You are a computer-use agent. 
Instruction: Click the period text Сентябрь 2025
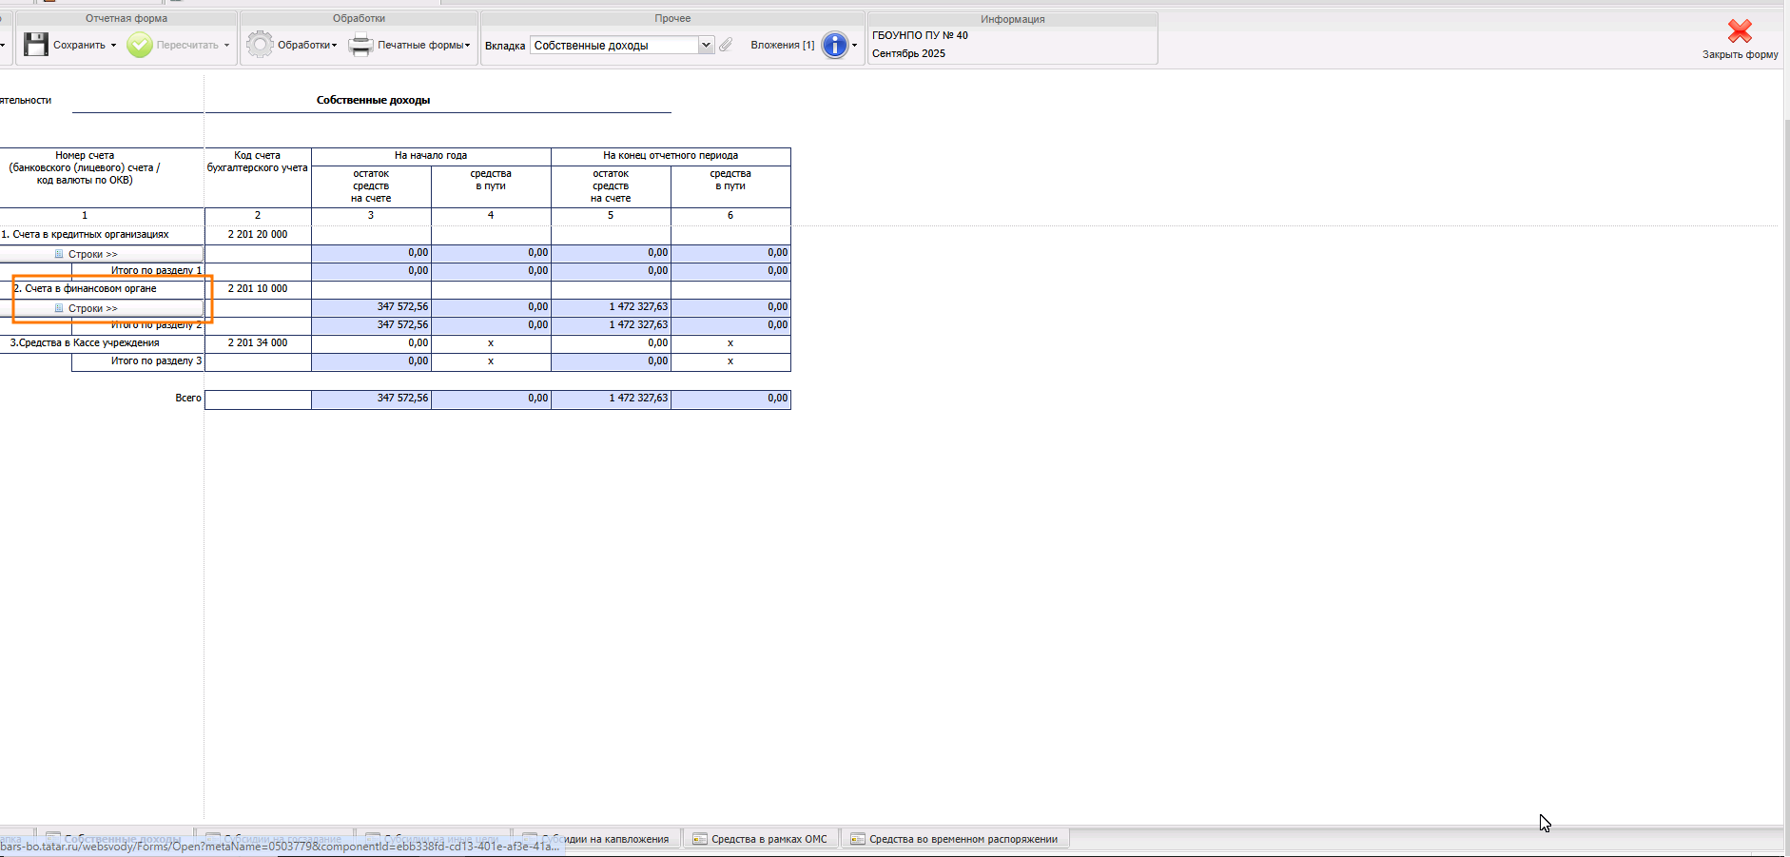click(908, 53)
